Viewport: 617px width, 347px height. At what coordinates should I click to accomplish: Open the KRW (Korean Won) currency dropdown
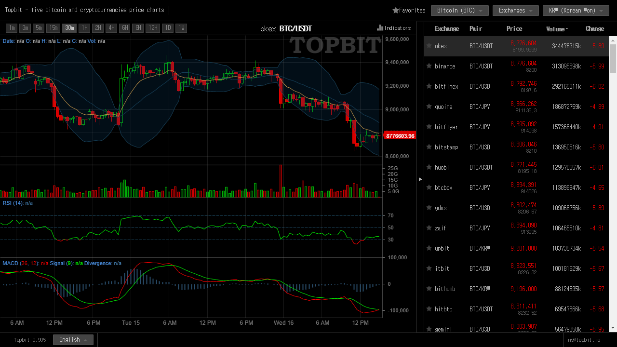[576, 10]
